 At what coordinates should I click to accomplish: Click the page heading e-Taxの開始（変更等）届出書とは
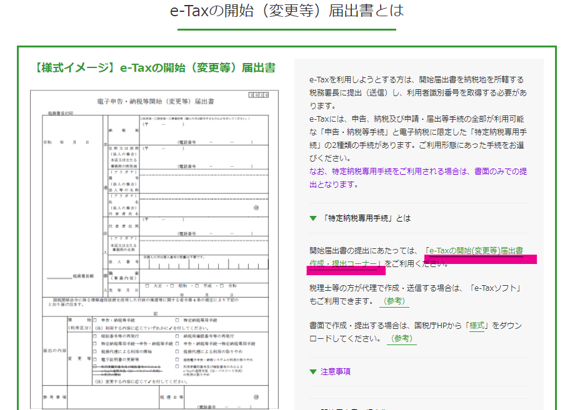tap(287, 11)
